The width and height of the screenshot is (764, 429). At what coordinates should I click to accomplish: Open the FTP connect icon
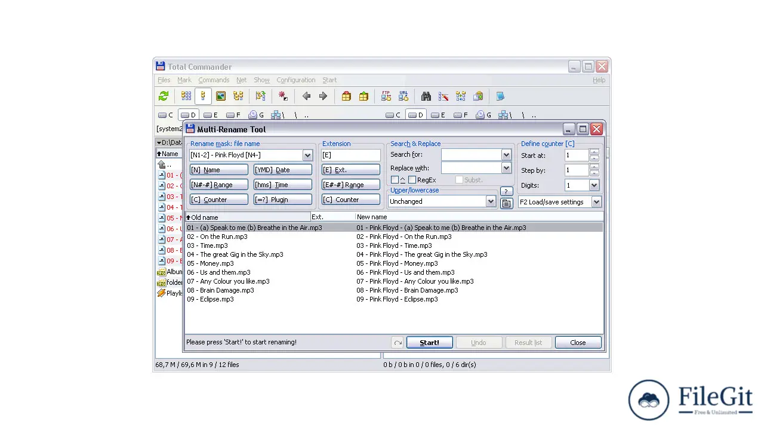point(386,96)
